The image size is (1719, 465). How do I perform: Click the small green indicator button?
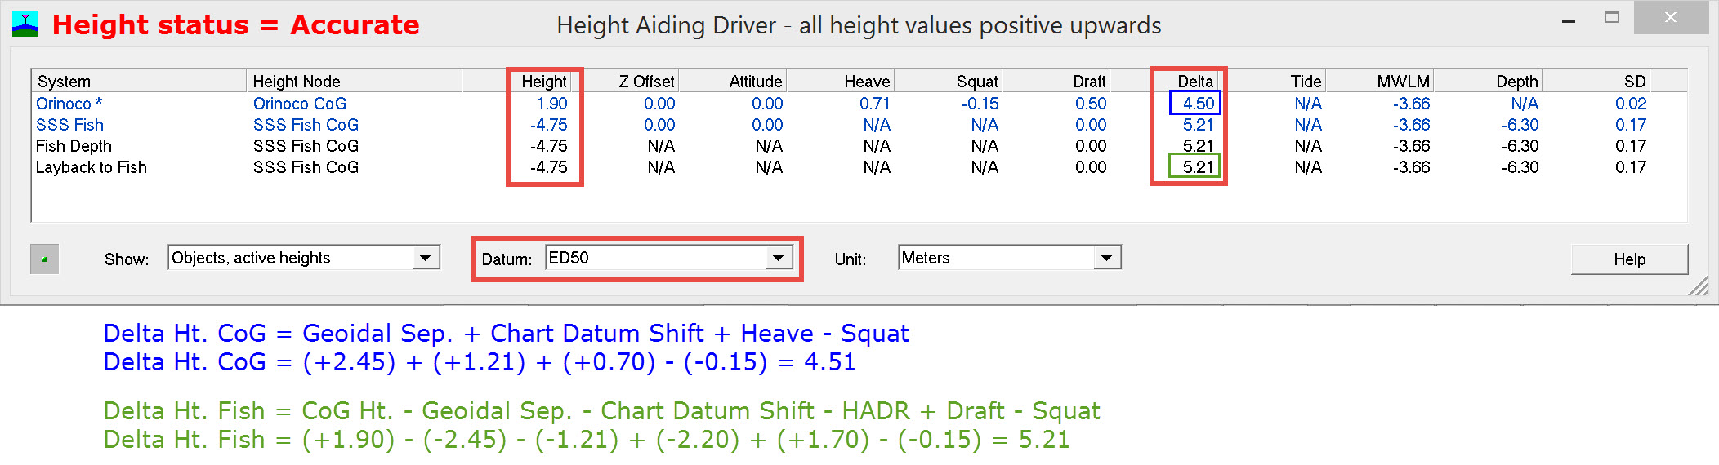click(44, 259)
